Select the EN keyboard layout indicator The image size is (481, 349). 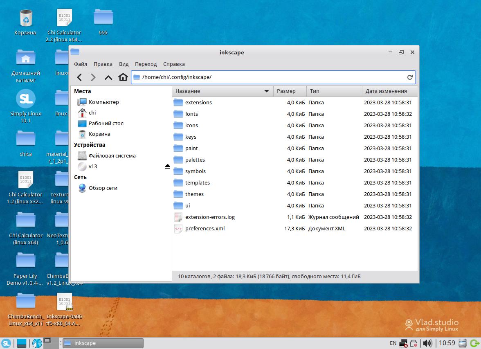click(393, 343)
